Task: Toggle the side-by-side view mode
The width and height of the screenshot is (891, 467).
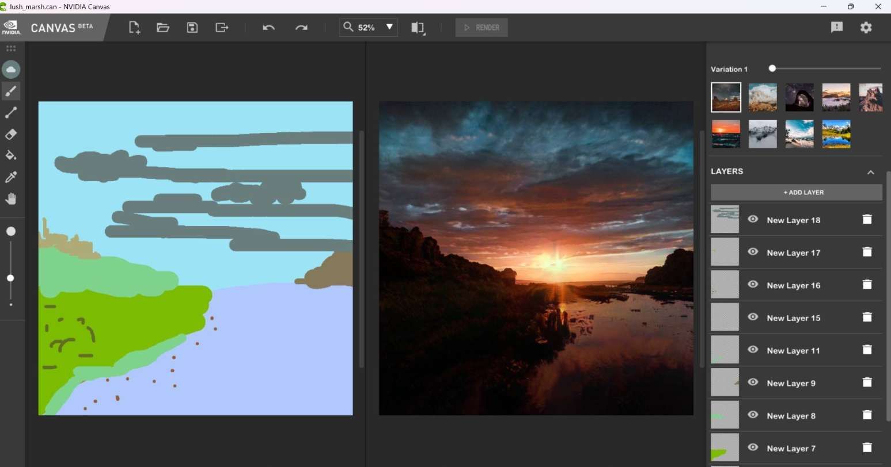Action: (418, 27)
